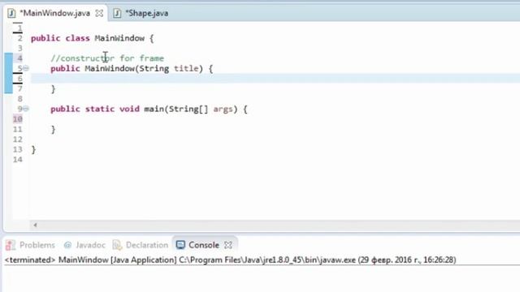The width and height of the screenshot is (520, 292).
Task: Collapse the MainWindow constructor at line 5
Action: coord(26,68)
